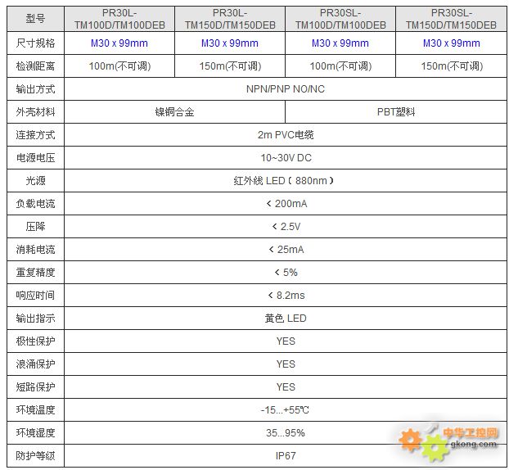This screenshot has height=470, width=509.
Task: Open the M30 x 99mm link under PR30SL-TM150D/TM150DEB
Action: point(451,43)
